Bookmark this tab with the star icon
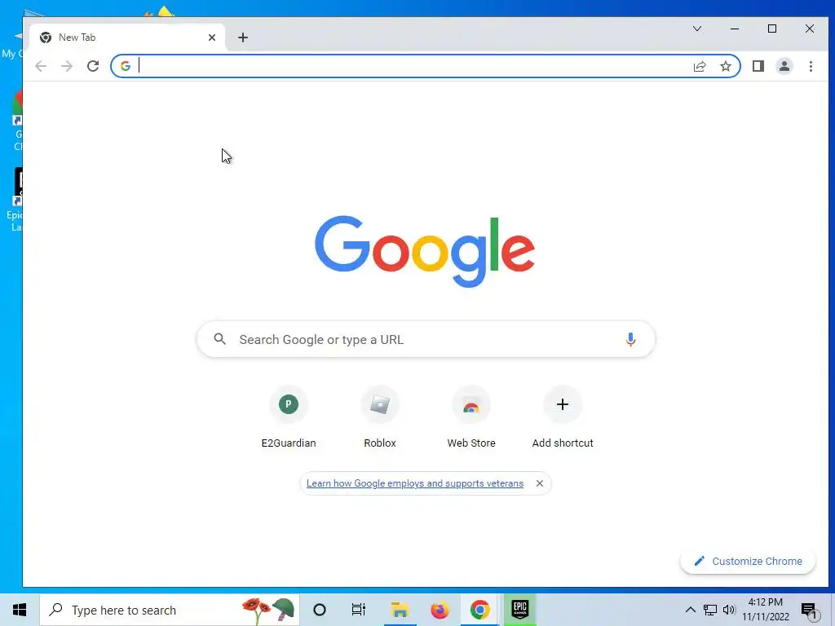The height and width of the screenshot is (626, 835). (725, 66)
